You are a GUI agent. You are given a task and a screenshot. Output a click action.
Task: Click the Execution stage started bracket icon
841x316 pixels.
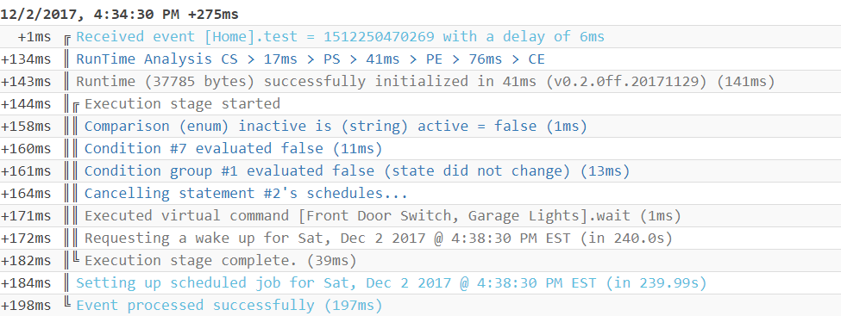click(76, 104)
